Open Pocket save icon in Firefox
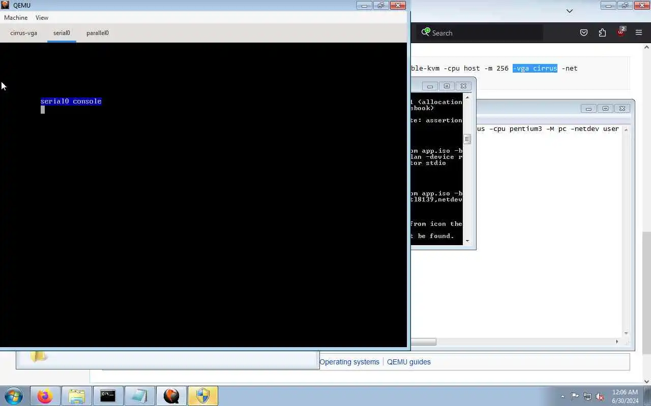Screen dimensions: 651x406 [x=584, y=33]
